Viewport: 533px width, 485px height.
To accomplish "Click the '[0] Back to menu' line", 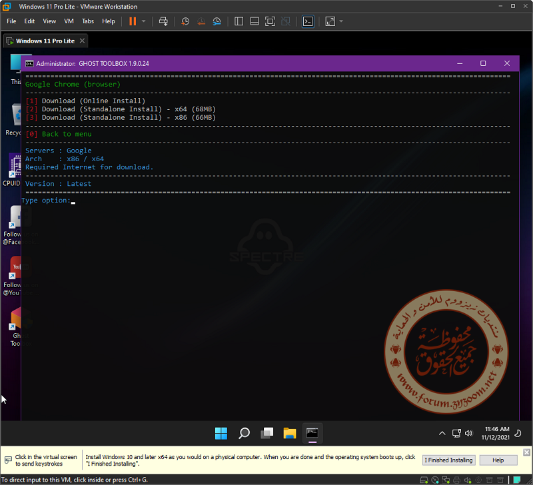I will pos(59,135).
